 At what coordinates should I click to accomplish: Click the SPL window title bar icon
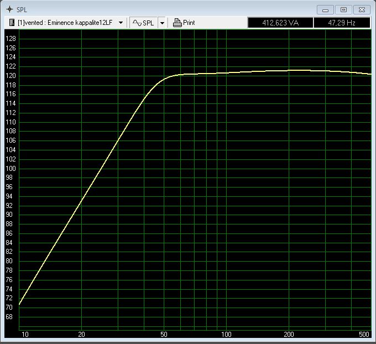[9, 9]
